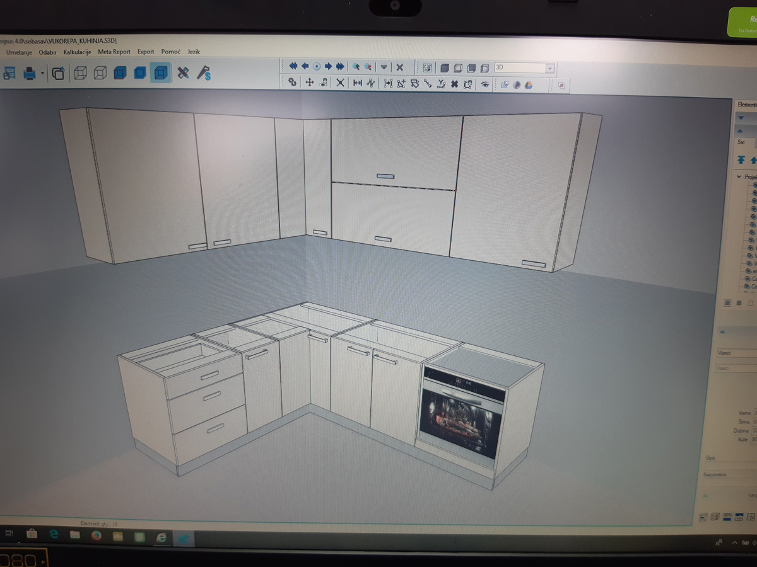Viewport: 757px width, 567px height.
Task: Select the fourth cube view icon
Action: [x=484, y=68]
